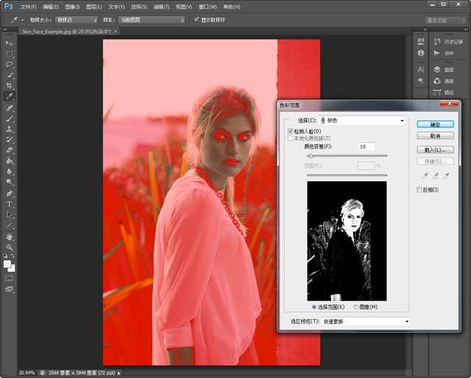Select the Type tool

pos(10,203)
